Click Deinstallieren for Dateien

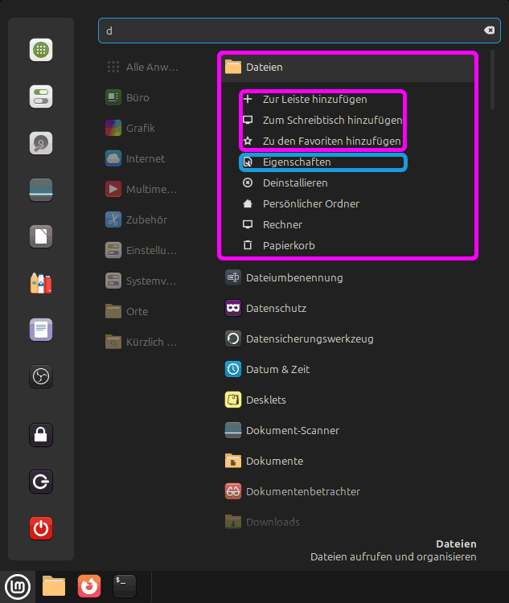[x=295, y=183]
